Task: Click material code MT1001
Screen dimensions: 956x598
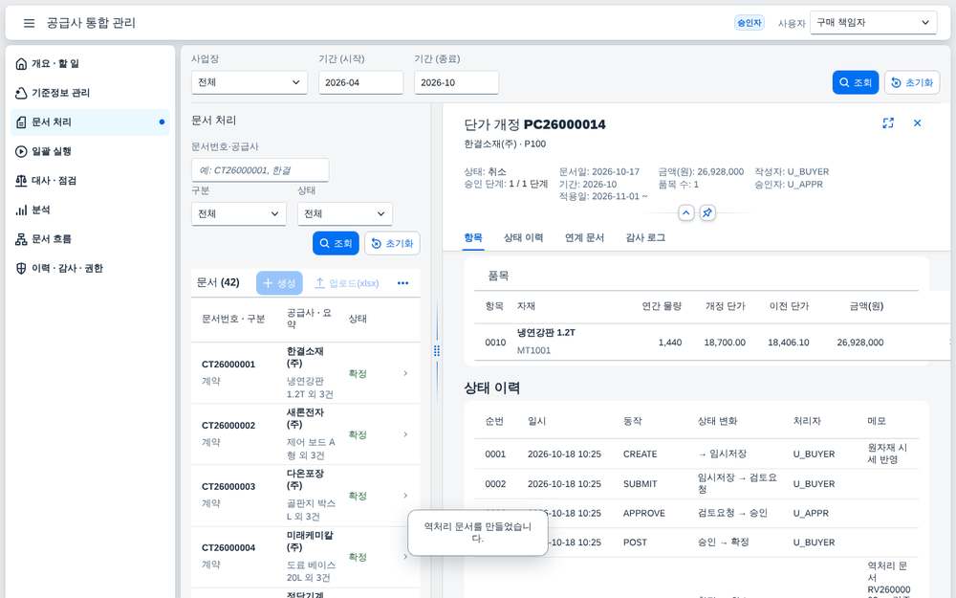Action: (533, 351)
